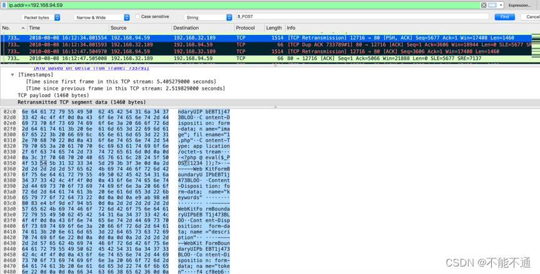Select the packet at time 16:12:34.801554
This screenshot has width=540, height=274.
coord(266,38)
